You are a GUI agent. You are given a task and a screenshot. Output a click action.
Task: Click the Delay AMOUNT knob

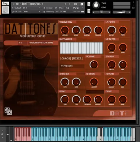pos(98,99)
